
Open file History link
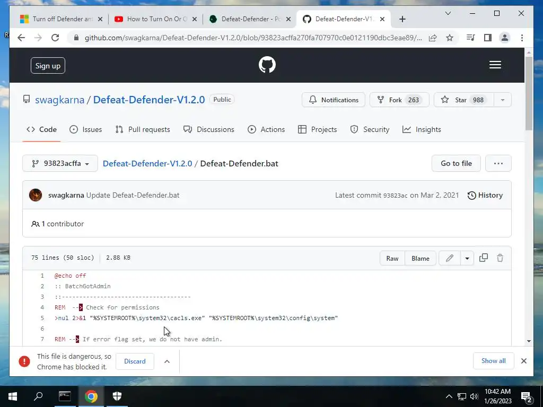pos(485,195)
